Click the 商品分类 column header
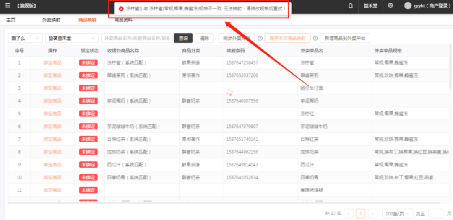The height and width of the screenshot is (220, 453). (191, 51)
